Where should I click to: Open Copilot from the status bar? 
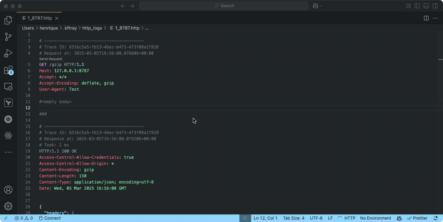click(x=399, y=218)
